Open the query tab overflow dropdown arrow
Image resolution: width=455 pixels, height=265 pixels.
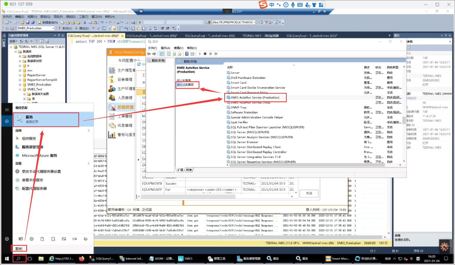389,36
